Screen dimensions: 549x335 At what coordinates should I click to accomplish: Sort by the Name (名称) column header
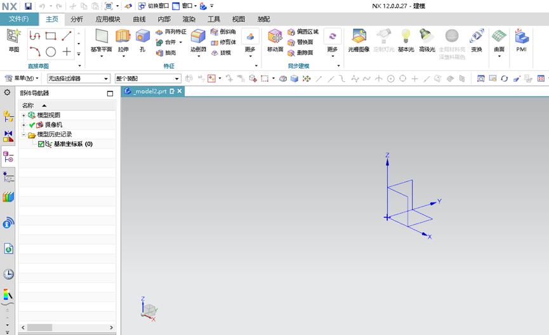[x=67, y=105]
